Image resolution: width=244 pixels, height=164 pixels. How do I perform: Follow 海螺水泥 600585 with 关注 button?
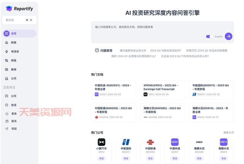(x=199, y=158)
